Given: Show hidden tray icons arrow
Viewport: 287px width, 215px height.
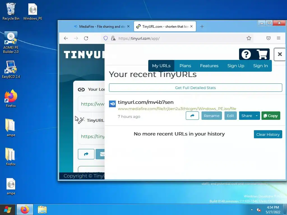Looking at the screenshot, I should point(252,210).
